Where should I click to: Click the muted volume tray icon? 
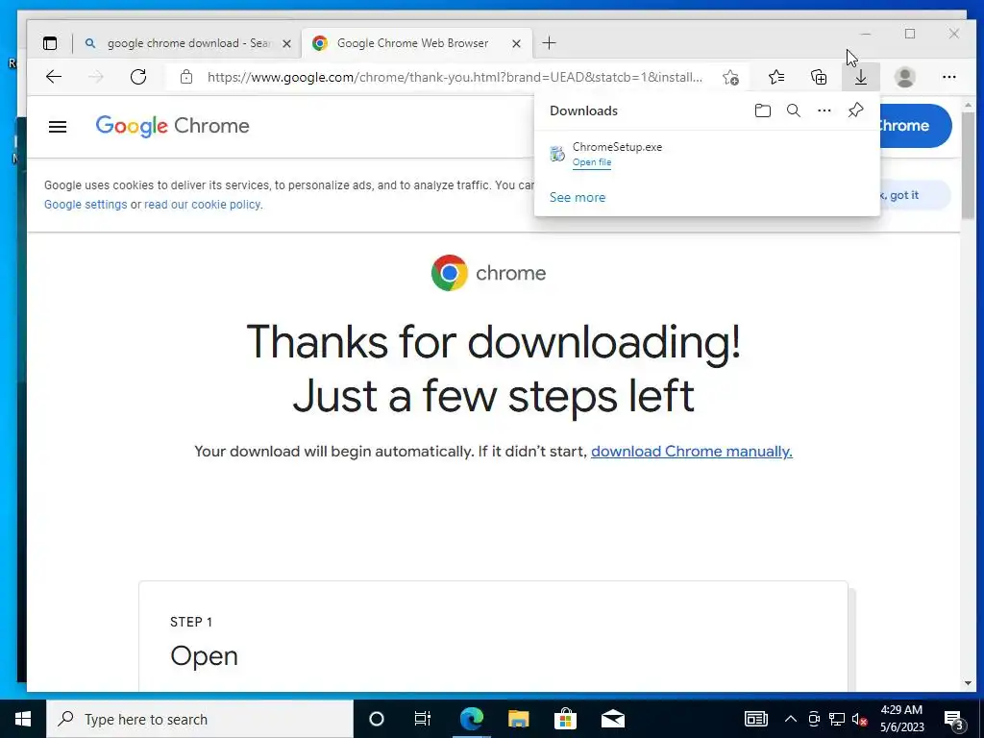point(860,719)
